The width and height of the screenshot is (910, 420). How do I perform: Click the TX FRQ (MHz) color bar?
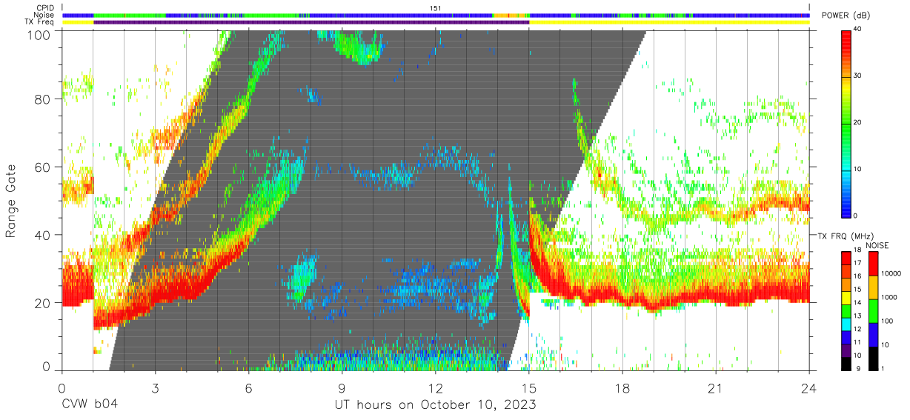(846, 310)
